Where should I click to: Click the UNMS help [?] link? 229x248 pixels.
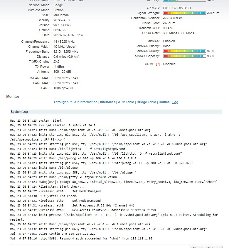[x=158, y=64]
